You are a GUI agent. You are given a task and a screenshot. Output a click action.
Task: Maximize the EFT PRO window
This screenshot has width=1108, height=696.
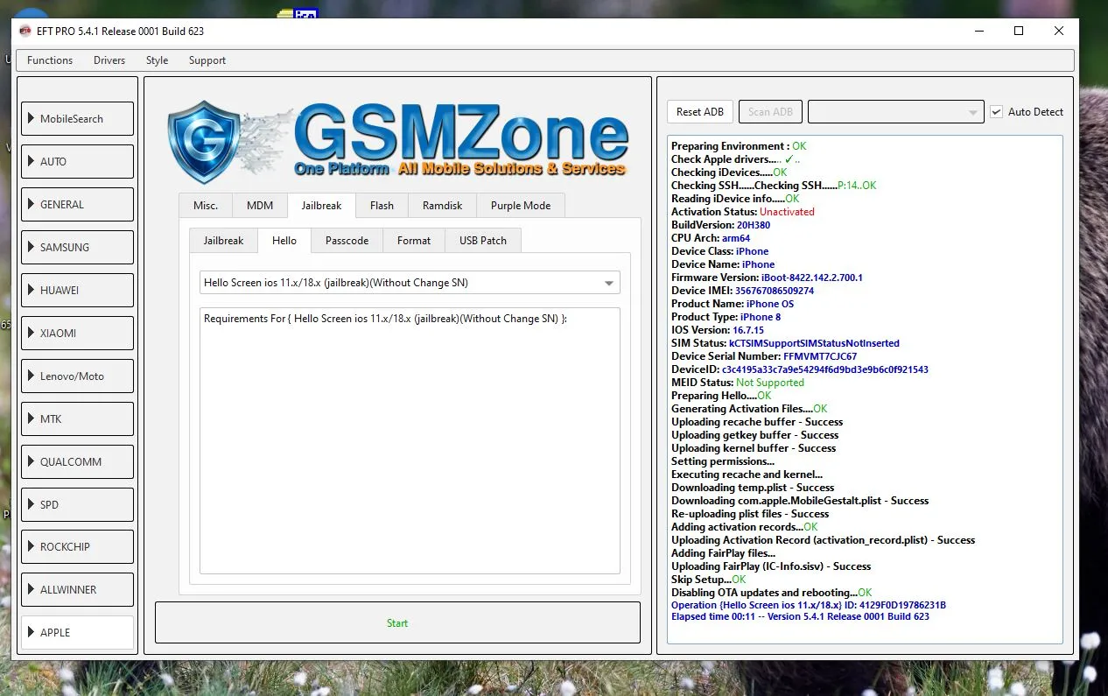[x=1018, y=31]
